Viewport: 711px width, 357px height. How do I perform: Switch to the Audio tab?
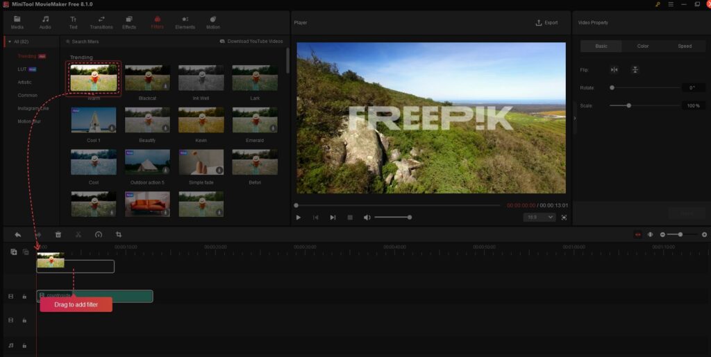click(x=45, y=23)
